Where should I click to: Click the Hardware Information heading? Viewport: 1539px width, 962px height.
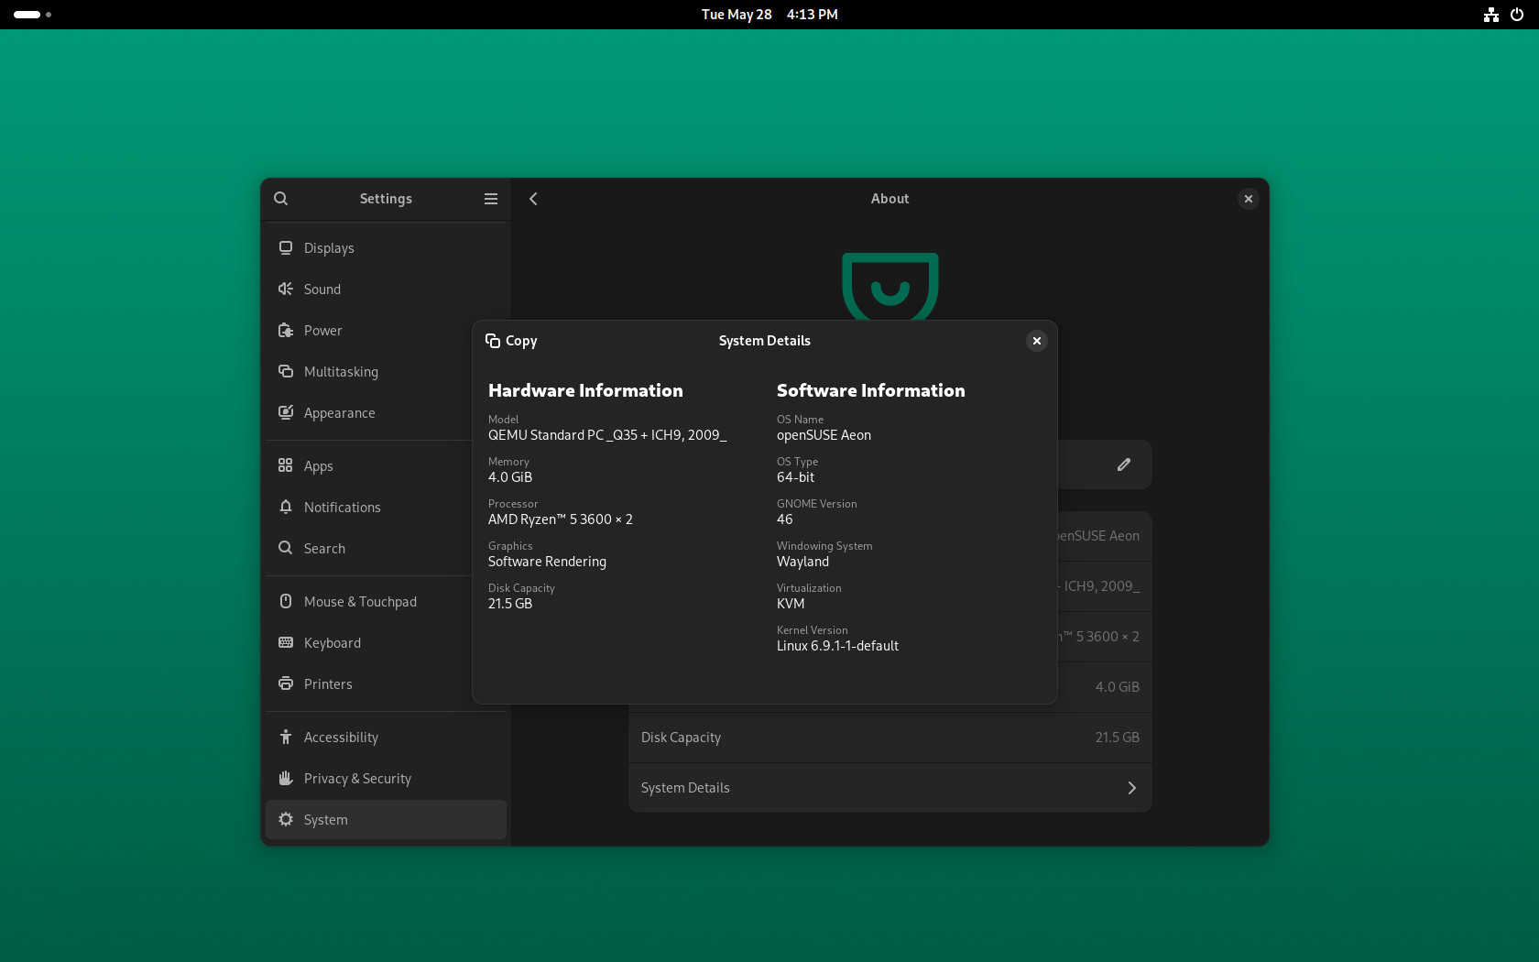585,390
